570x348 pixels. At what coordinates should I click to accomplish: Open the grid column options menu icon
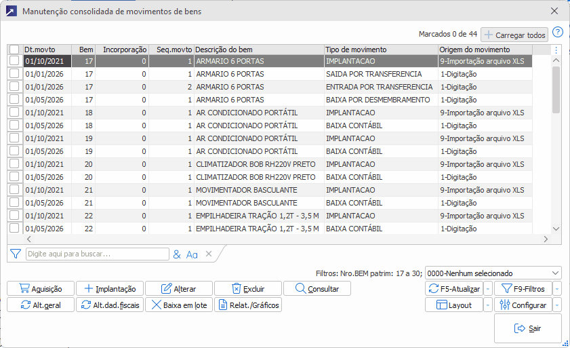pos(556,50)
